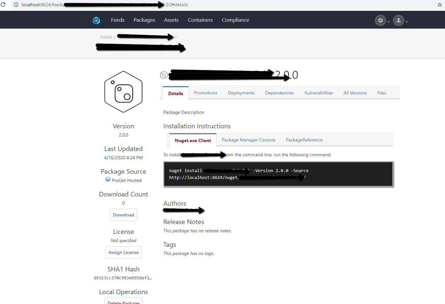Click the small package icon beside title
The image size is (445, 304).
coord(164,75)
